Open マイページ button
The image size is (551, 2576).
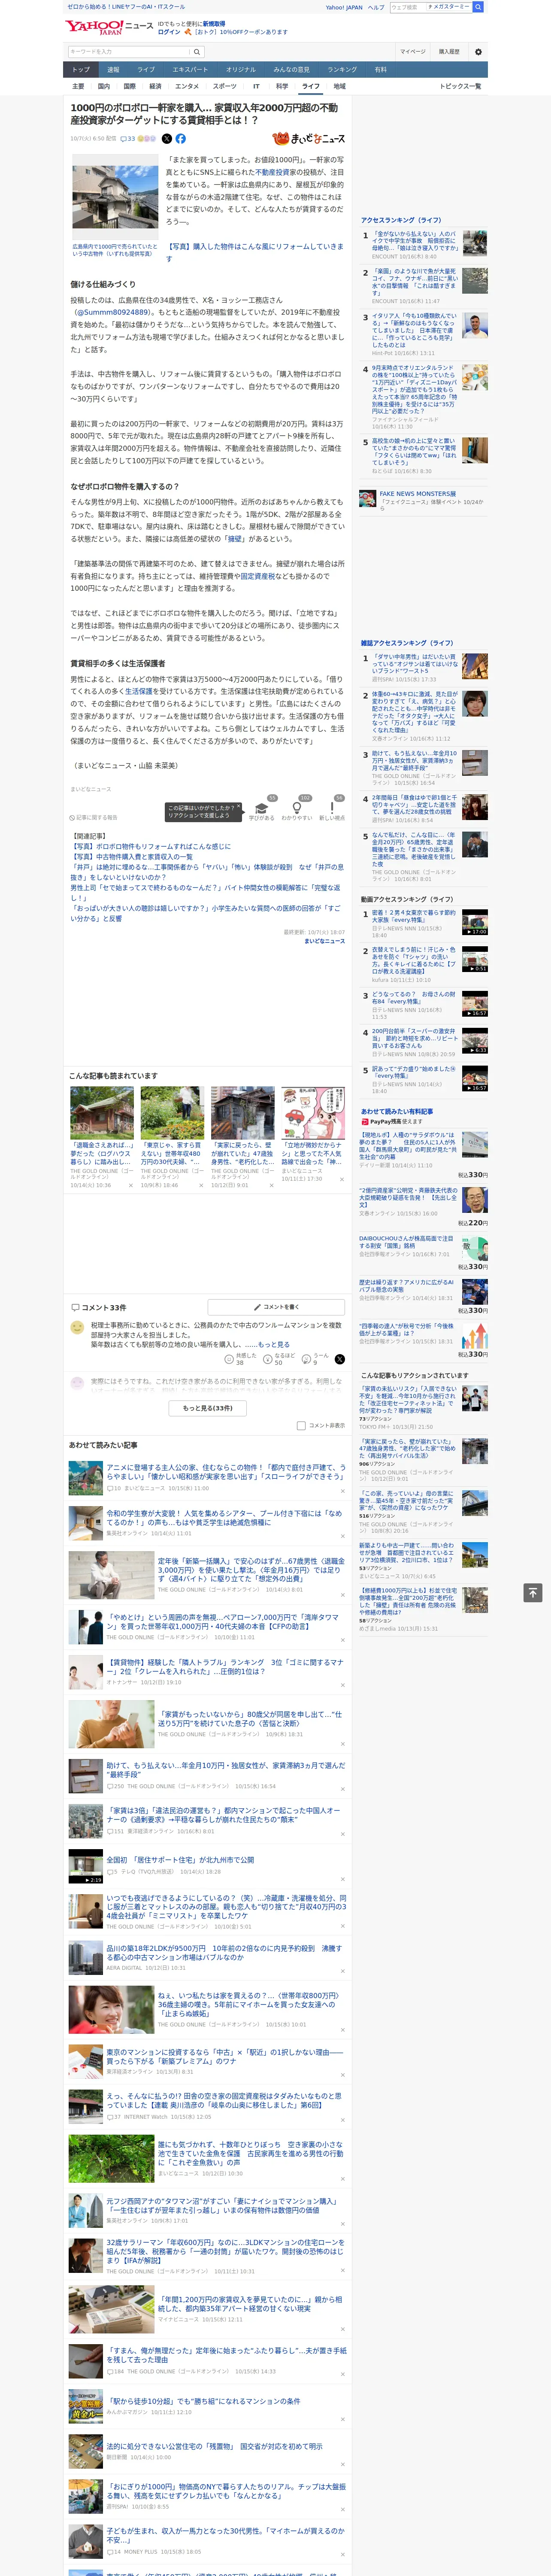pos(413,52)
